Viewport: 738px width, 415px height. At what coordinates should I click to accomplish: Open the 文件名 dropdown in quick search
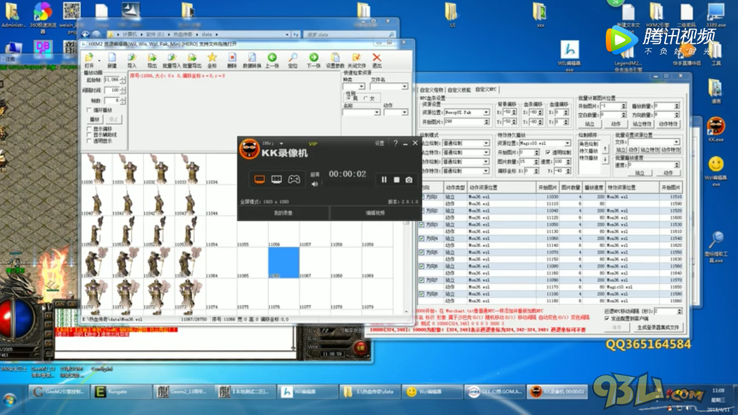tap(404, 87)
